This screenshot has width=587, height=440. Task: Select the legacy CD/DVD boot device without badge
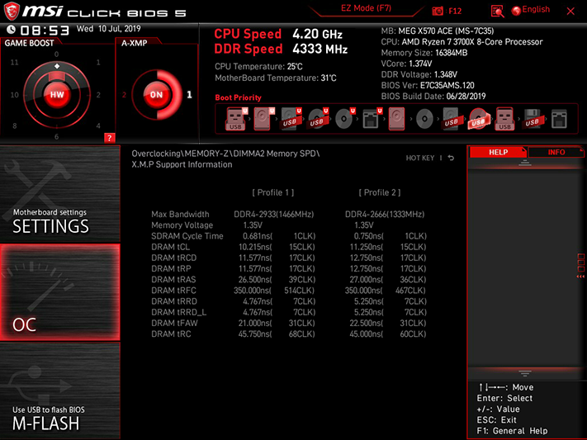coord(424,119)
